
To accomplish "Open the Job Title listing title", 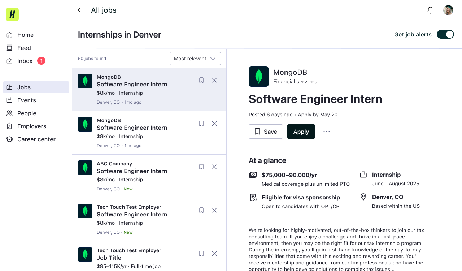I will [109, 258].
